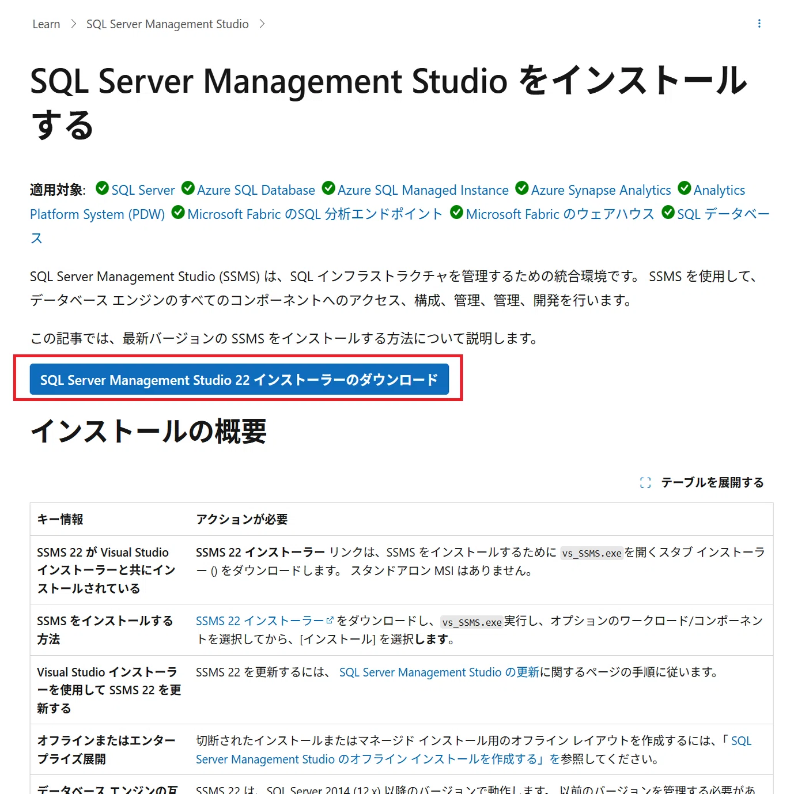
Task: Open the SQL Server applies-to link
Action: pyautogui.click(x=143, y=190)
